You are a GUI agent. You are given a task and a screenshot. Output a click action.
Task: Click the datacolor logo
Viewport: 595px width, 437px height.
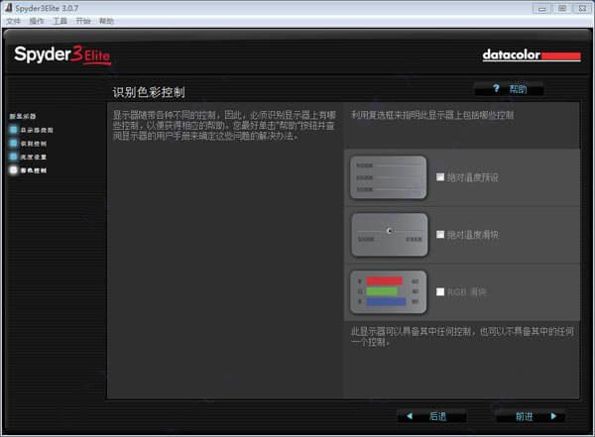pyautogui.click(x=532, y=55)
